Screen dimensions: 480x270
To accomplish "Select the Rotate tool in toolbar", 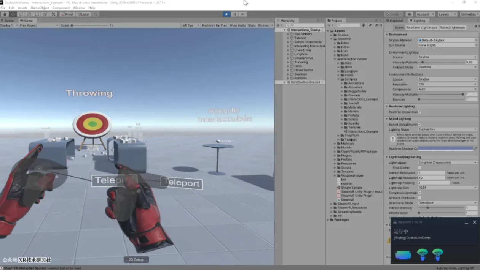I will point(21,14).
